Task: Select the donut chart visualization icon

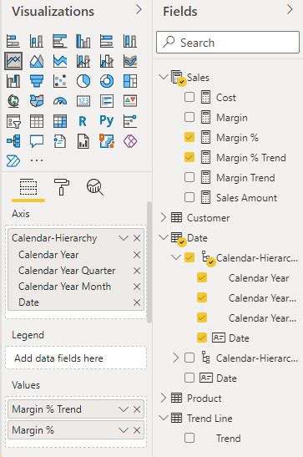Action: [x=107, y=81]
